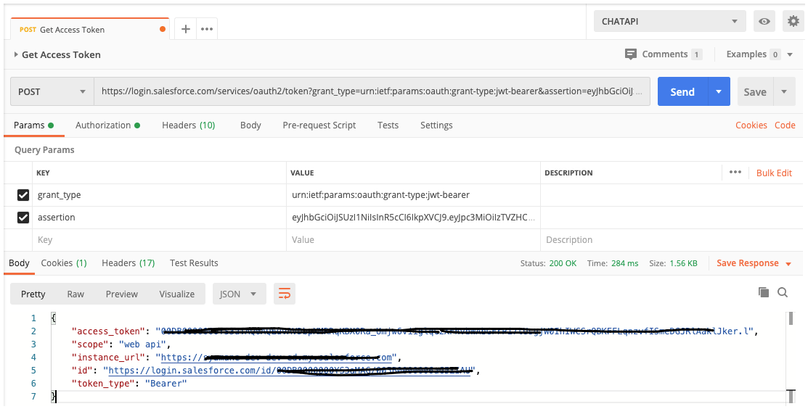Select the Pretty response view
The height and width of the screenshot is (409, 808).
(x=33, y=294)
